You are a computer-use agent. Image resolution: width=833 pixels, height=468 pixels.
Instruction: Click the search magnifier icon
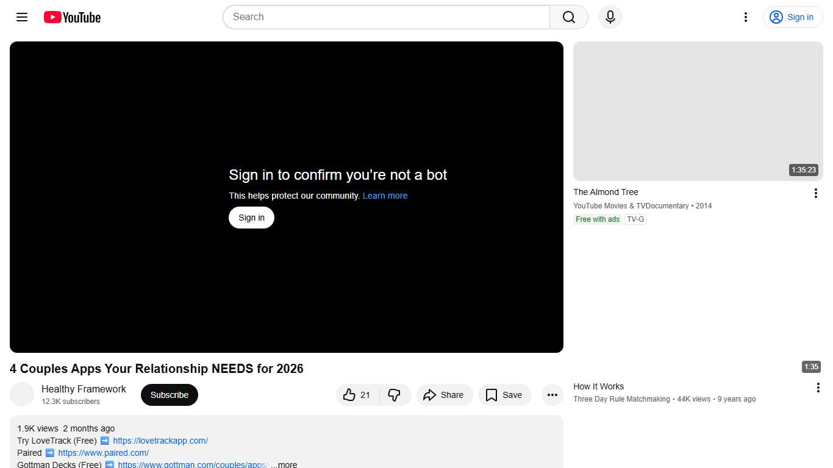click(x=568, y=17)
